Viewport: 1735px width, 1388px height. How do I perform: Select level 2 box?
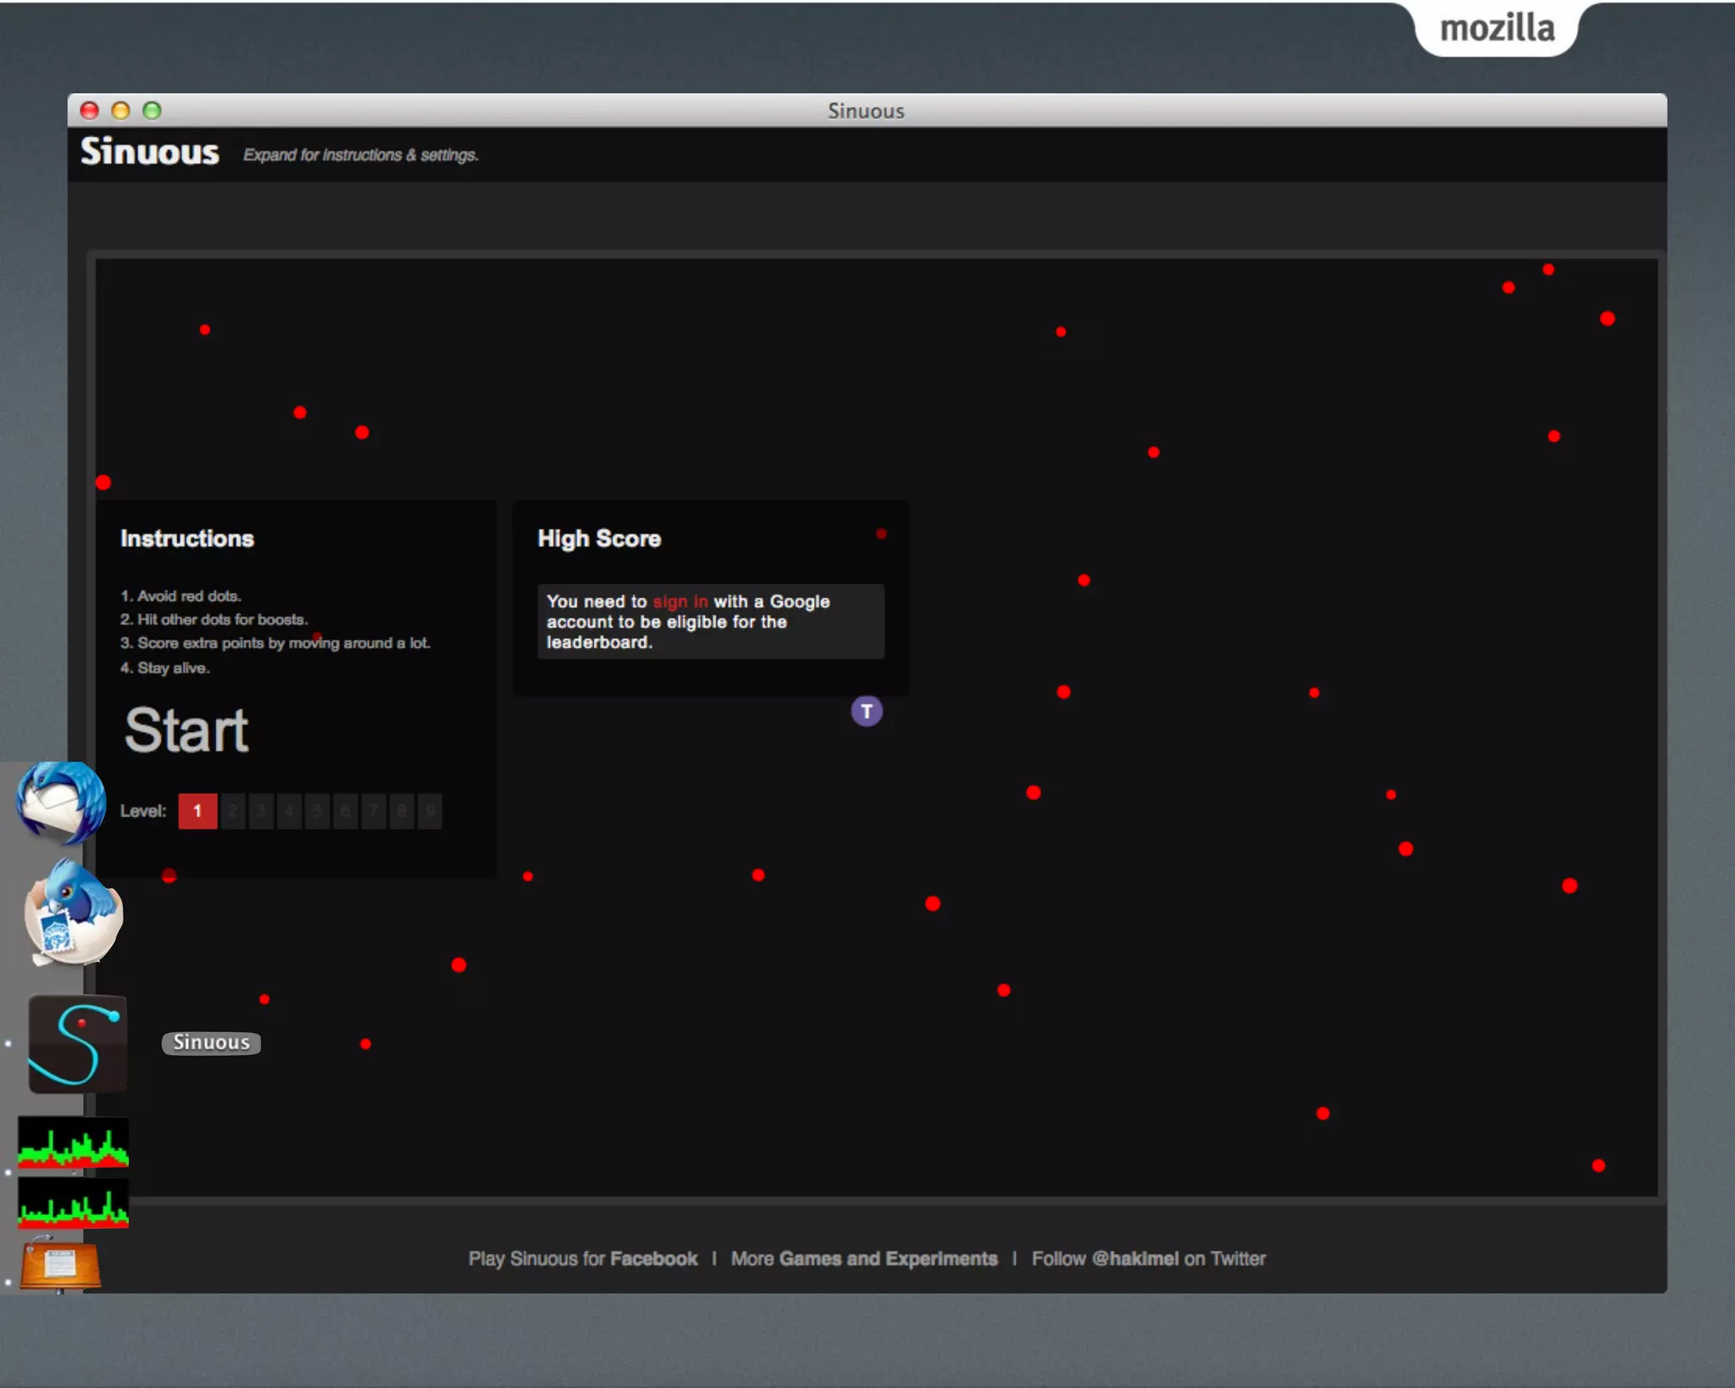point(232,811)
